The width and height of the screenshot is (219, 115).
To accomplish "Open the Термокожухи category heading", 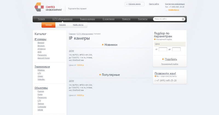I will click(42, 67).
